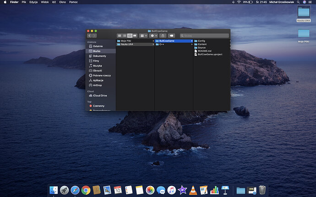Expand the Config folder in column view
The image size is (316, 197).
coord(201,41)
